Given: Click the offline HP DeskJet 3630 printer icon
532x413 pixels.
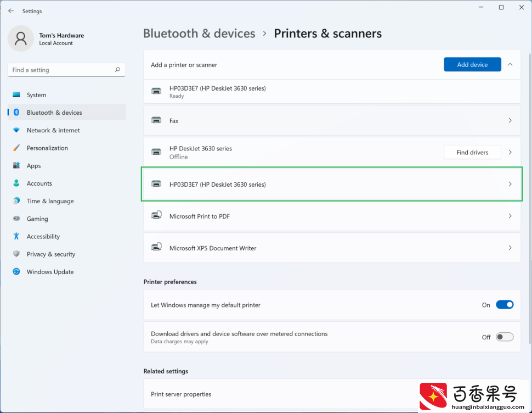Looking at the screenshot, I should click(156, 152).
